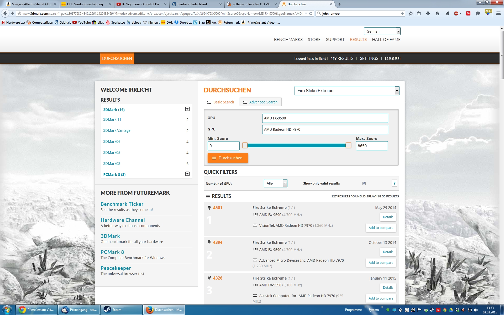Switch to the Basic Search tab

pos(221,102)
